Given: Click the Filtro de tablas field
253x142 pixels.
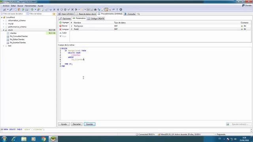Looking at the screenshot, I should coord(39,14).
